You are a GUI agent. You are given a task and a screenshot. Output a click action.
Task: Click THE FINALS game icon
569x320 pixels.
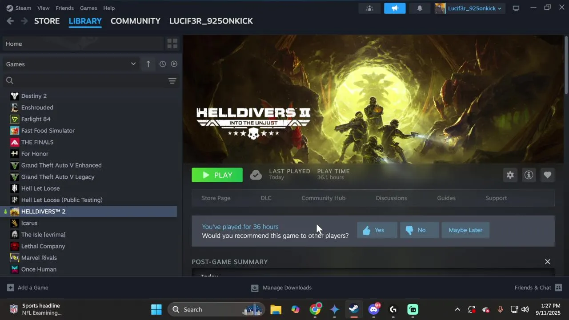pos(15,142)
